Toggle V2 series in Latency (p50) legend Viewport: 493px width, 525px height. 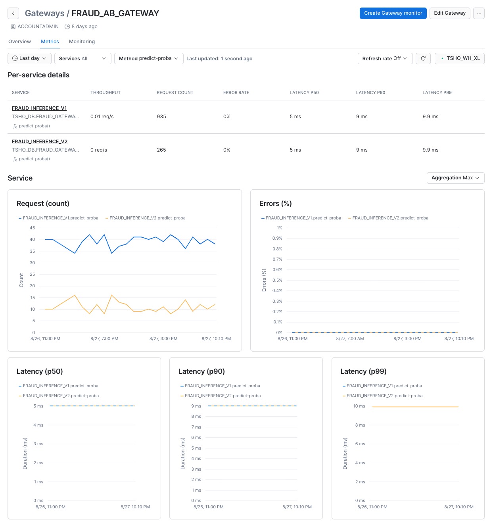pos(59,396)
